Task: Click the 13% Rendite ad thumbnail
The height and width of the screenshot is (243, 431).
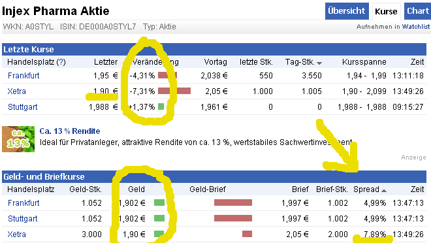Action: (18, 139)
